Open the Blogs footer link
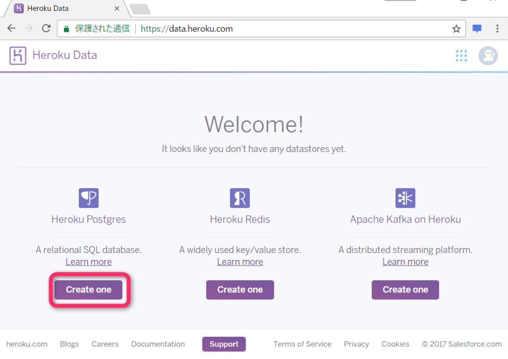Image resolution: width=508 pixels, height=359 pixels. [x=69, y=344]
